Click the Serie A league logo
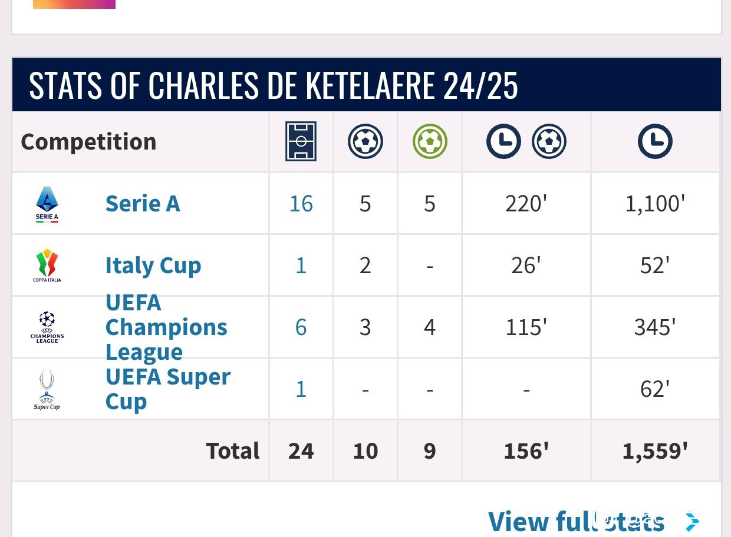Screen dimensions: 731x537 coord(47,204)
